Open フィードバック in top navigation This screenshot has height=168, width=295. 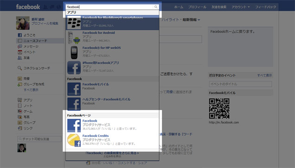pos(265,7)
